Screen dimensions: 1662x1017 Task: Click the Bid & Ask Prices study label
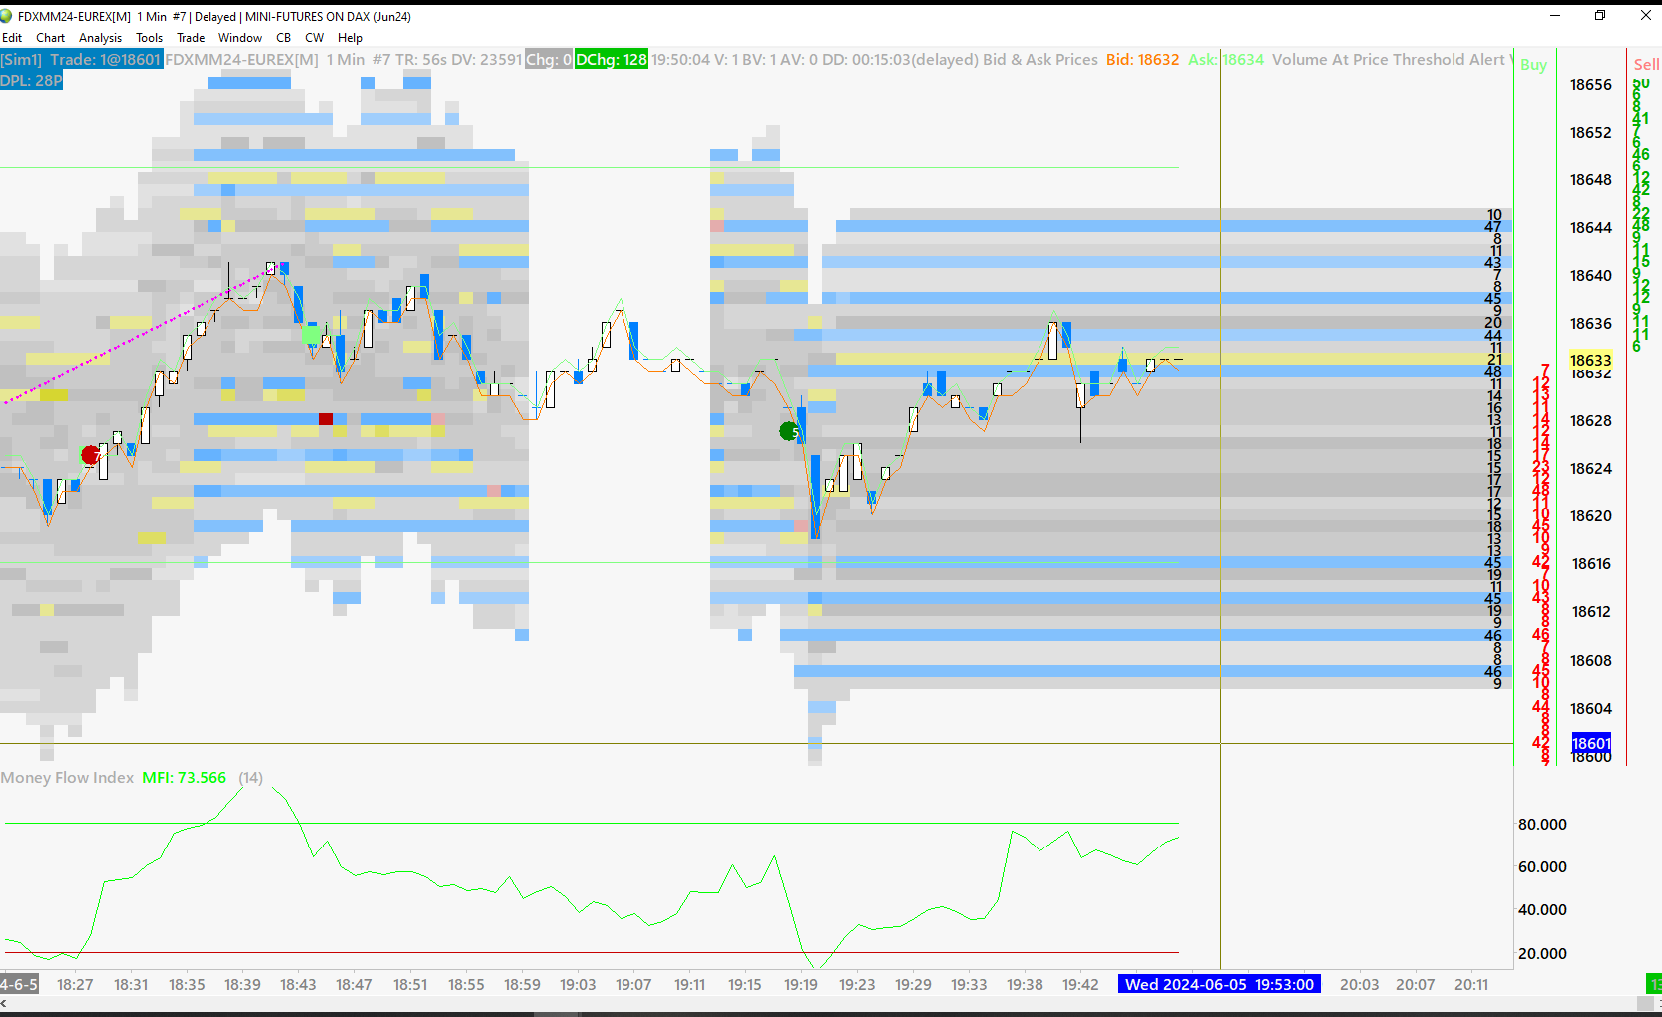[x=1040, y=60]
